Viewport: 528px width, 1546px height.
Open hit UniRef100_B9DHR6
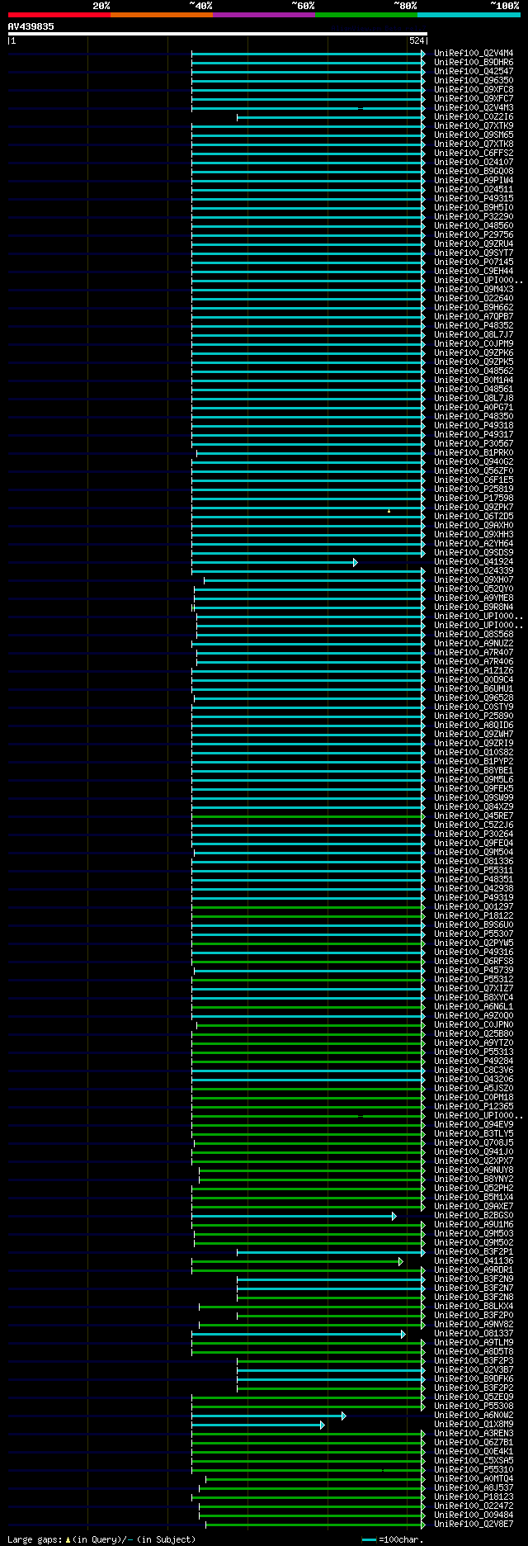(x=474, y=62)
